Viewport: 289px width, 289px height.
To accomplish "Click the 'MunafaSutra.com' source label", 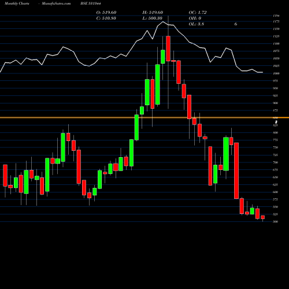I will pos(56,3).
